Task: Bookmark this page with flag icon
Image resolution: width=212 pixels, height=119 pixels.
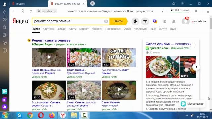Action: (196, 11)
